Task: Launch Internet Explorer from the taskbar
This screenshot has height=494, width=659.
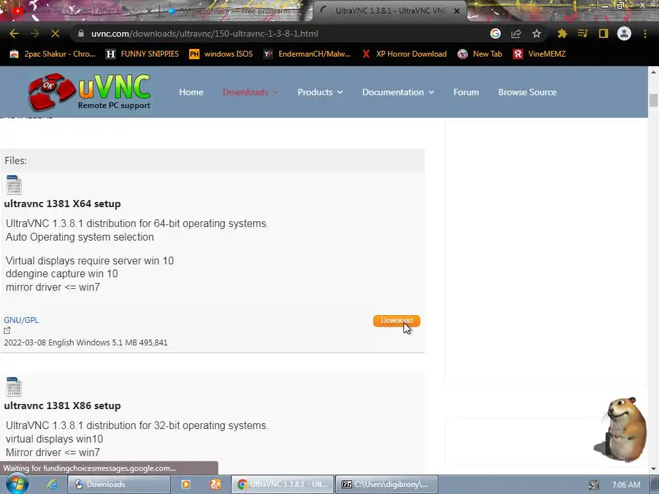Action: tap(51, 484)
